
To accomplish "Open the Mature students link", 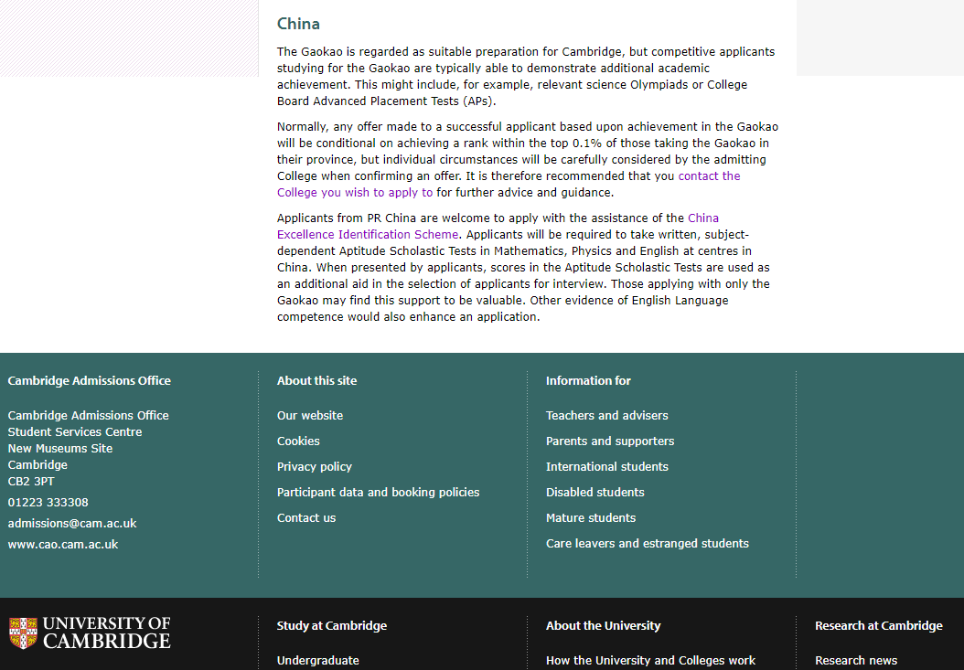I will tap(591, 518).
